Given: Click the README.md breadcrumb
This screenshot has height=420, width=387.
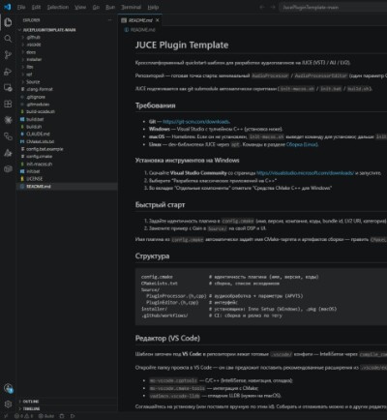Looking at the screenshot, I should click(x=140, y=30).
